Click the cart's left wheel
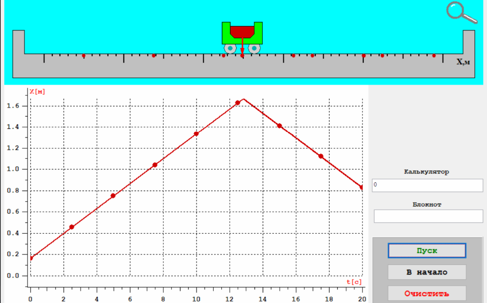This screenshot has width=487, height=303. click(x=230, y=48)
